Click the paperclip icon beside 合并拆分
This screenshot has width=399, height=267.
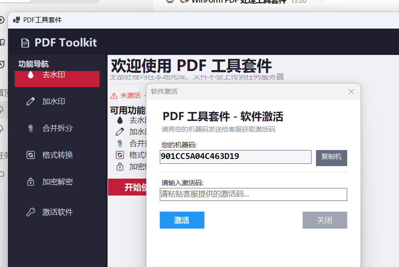click(x=30, y=128)
